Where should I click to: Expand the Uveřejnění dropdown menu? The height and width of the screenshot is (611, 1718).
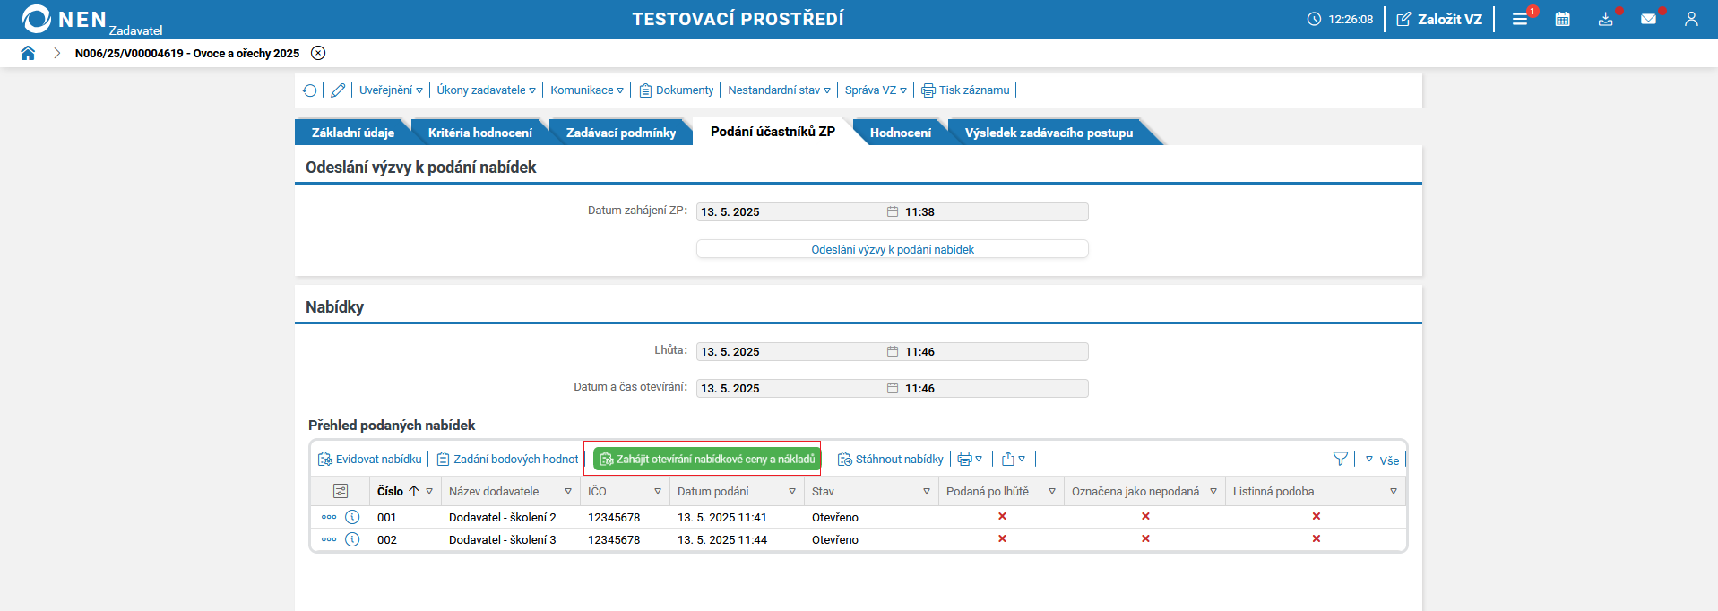pyautogui.click(x=391, y=90)
